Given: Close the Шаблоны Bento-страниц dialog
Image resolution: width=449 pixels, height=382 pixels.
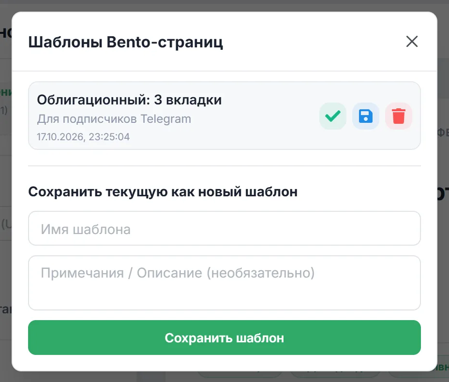Looking at the screenshot, I should [412, 42].
